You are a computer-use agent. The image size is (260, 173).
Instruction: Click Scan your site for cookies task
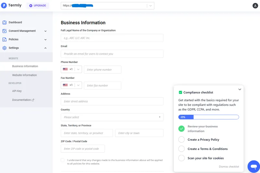[206, 158]
